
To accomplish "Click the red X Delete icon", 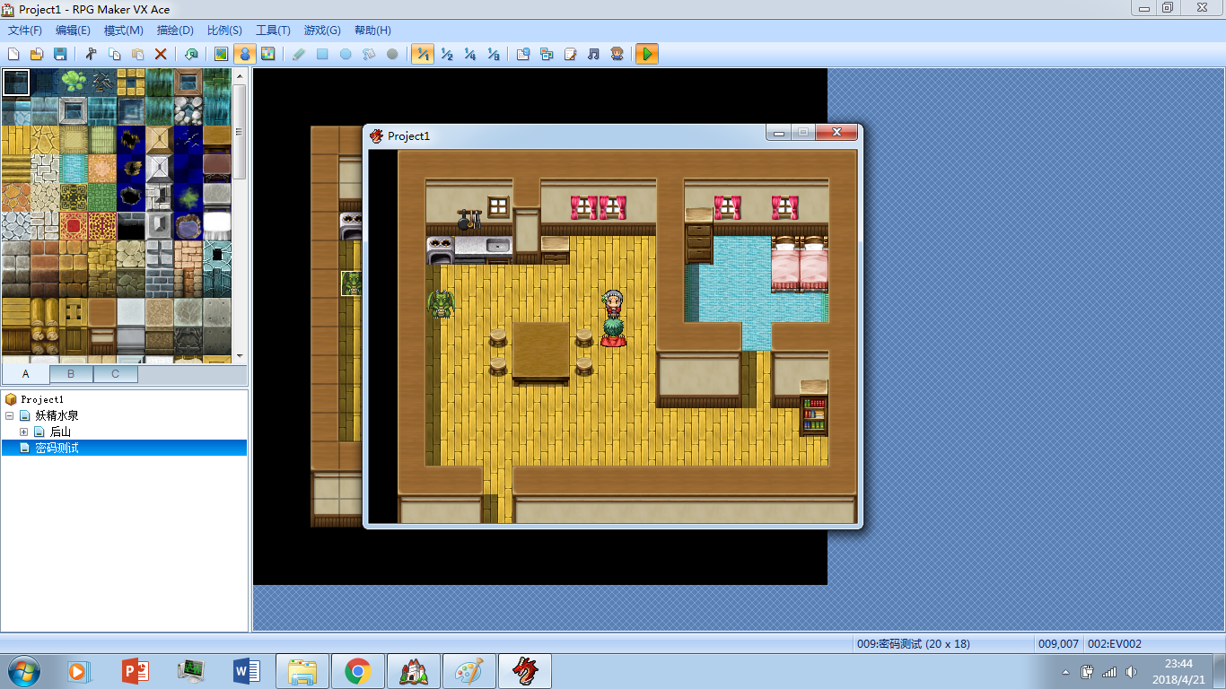I will coord(161,54).
